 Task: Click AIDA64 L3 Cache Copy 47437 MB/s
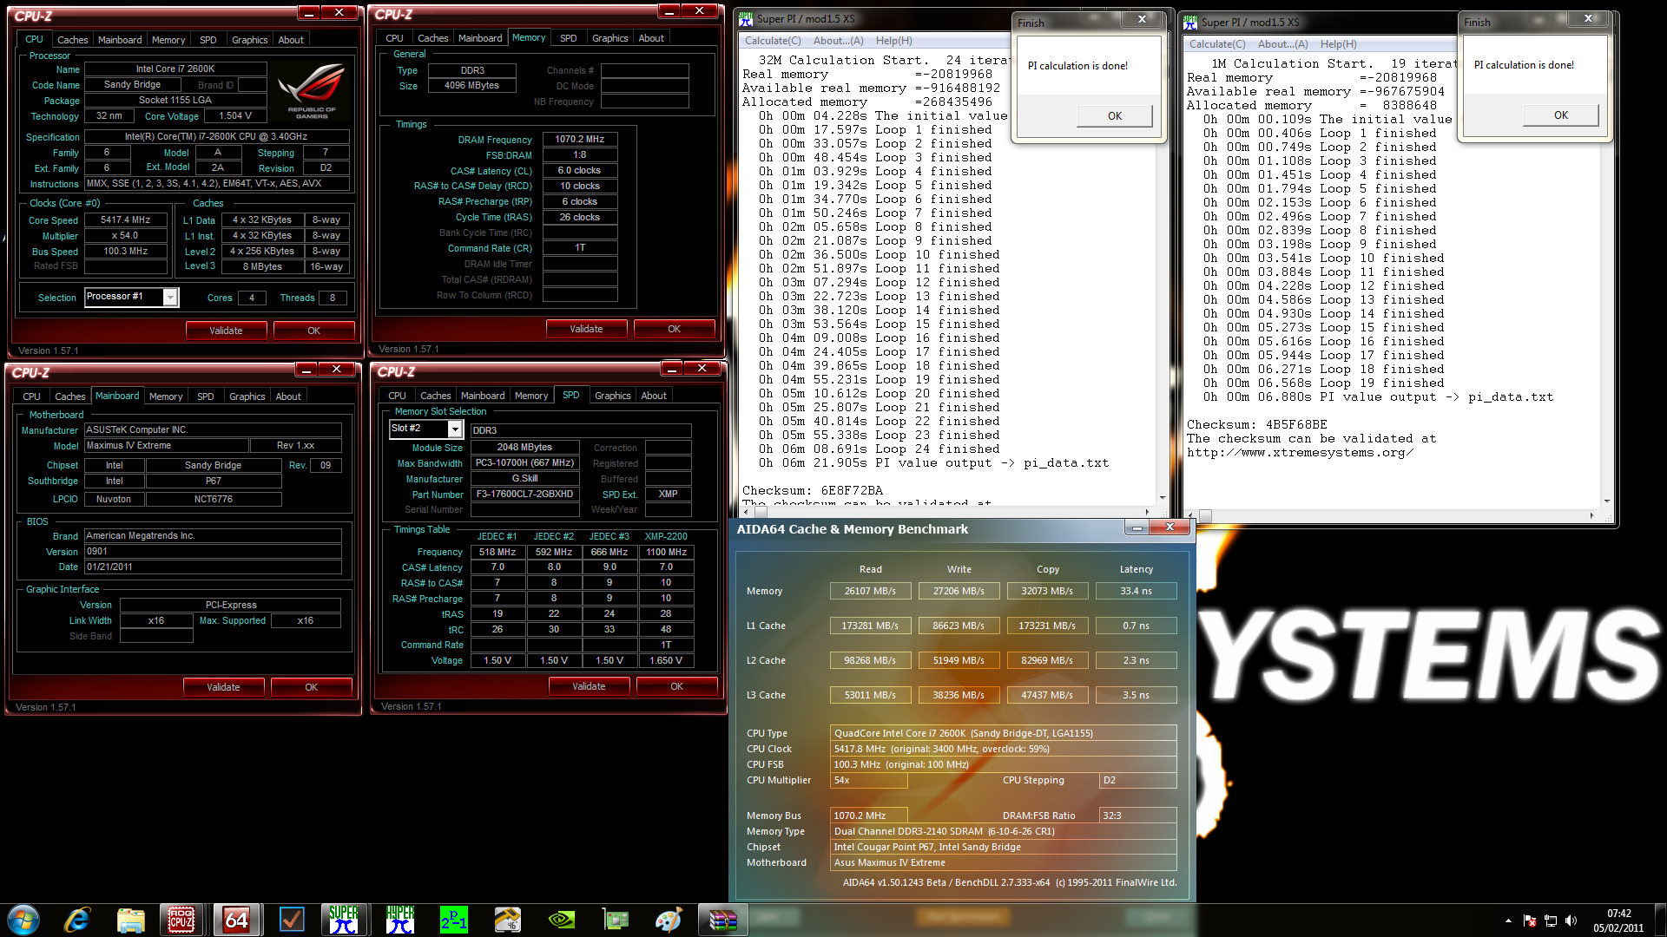1047,695
